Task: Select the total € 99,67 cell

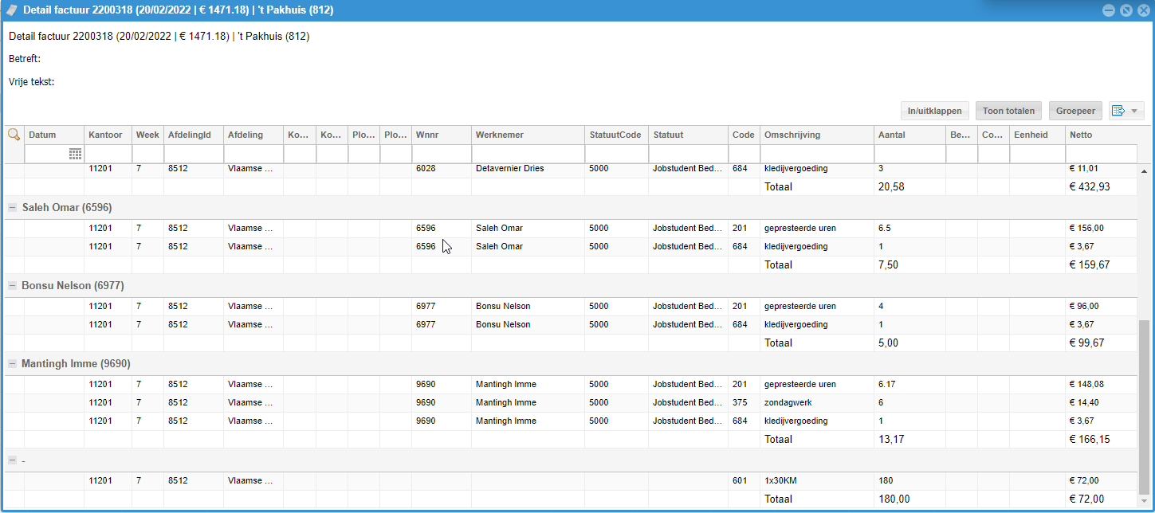Action: 1102,343
